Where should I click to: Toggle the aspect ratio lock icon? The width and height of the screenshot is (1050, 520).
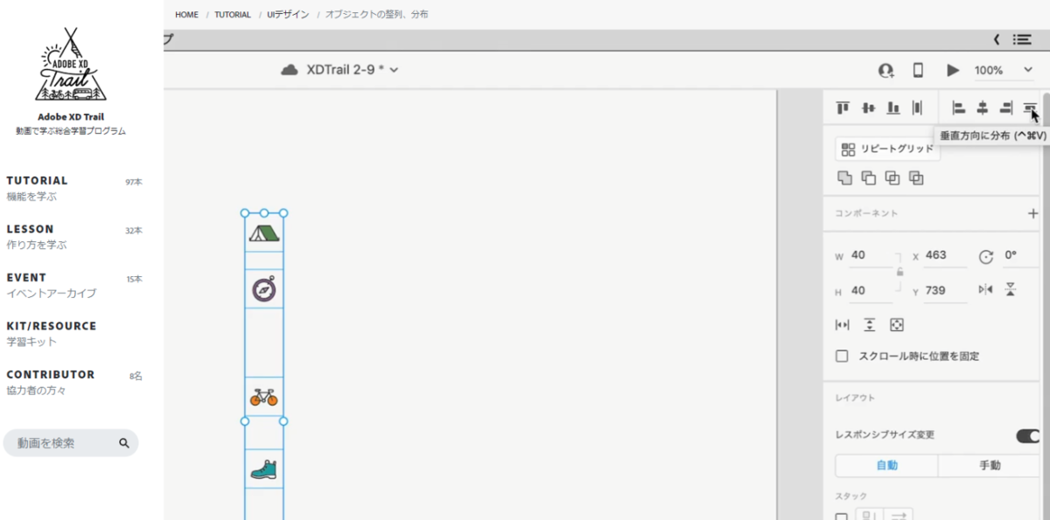(x=899, y=272)
